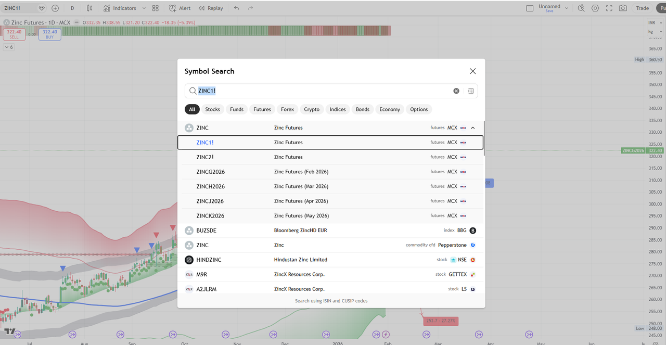
Task: Open the Indicators dialog
Action: click(x=120, y=8)
